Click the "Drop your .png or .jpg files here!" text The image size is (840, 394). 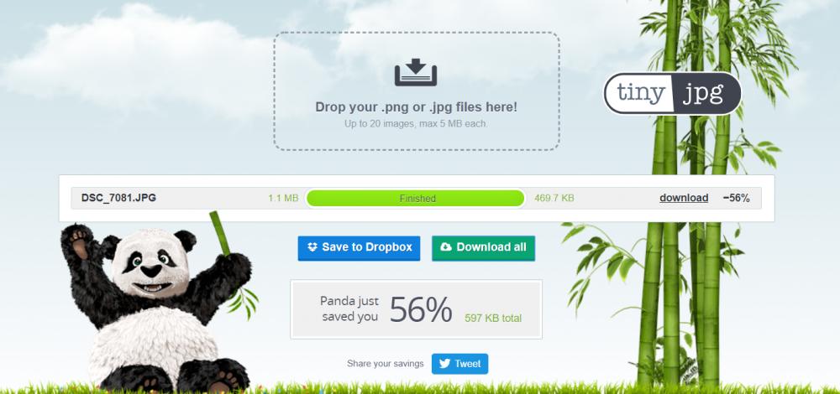pos(417,107)
